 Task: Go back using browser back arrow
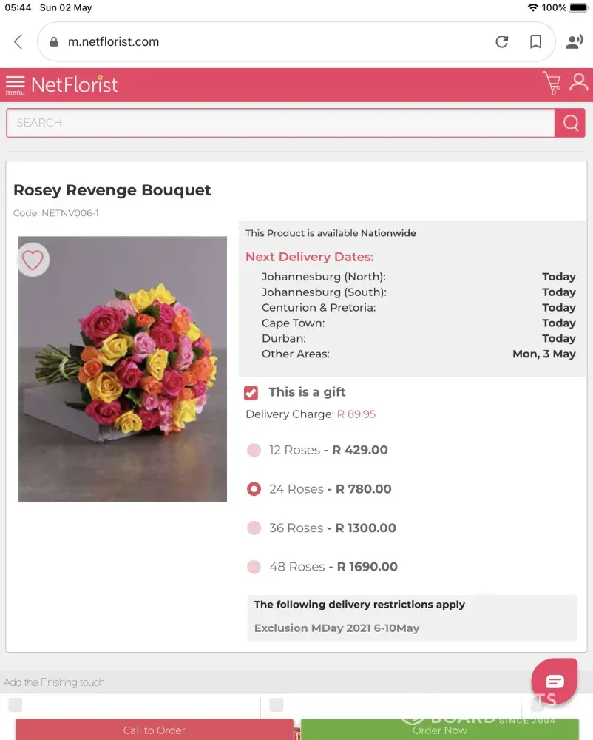[x=18, y=42]
